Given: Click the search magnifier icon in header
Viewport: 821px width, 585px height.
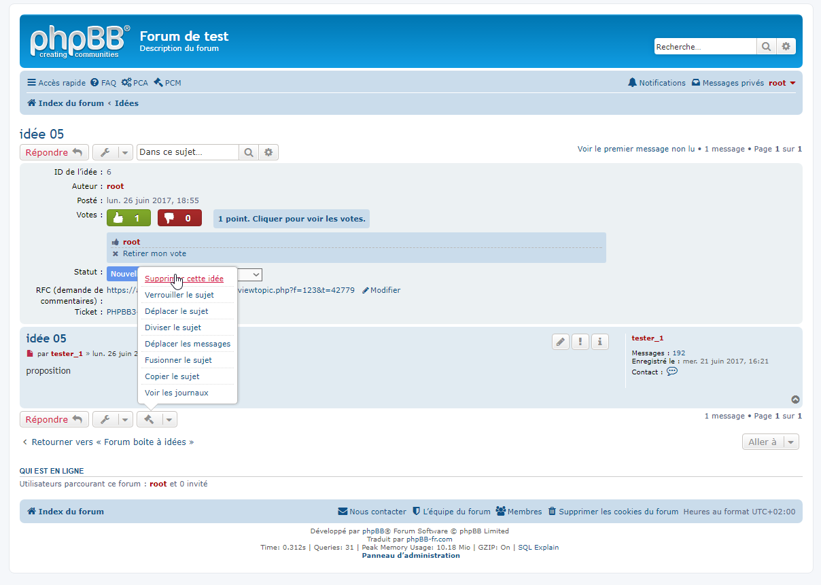Looking at the screenshot, I should (766, 47).
